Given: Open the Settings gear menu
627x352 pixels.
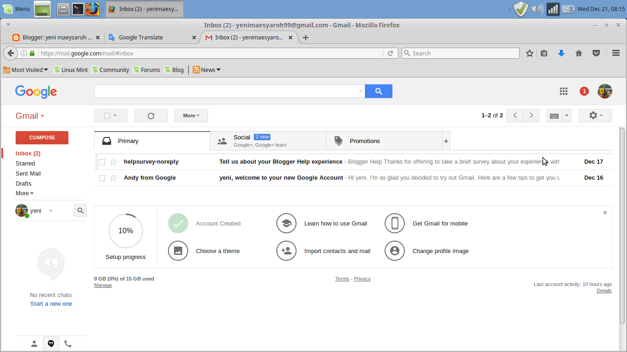Looking at the screenshot, I should (595, 115).
